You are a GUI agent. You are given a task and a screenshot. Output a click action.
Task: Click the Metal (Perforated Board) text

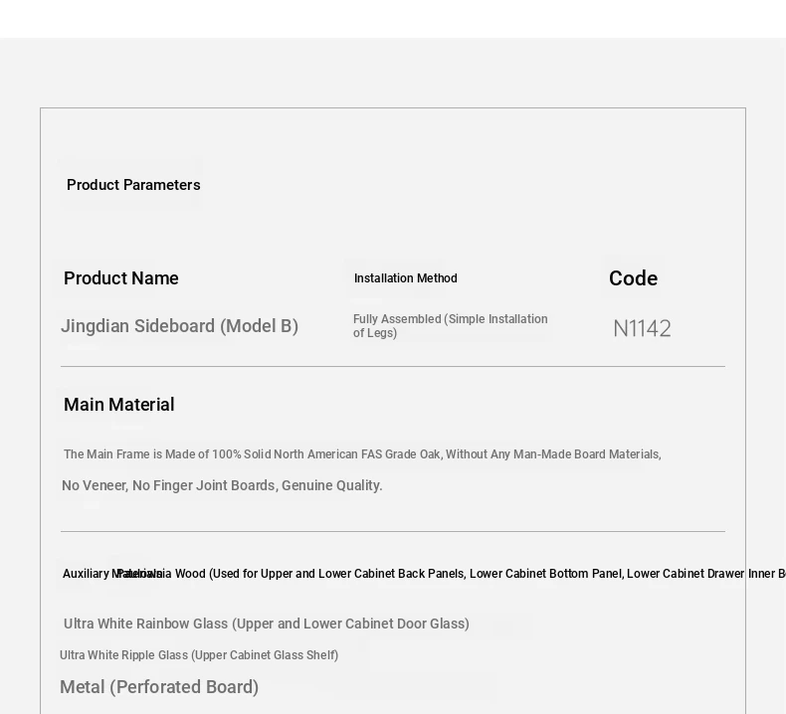click(x=159, y=687)
